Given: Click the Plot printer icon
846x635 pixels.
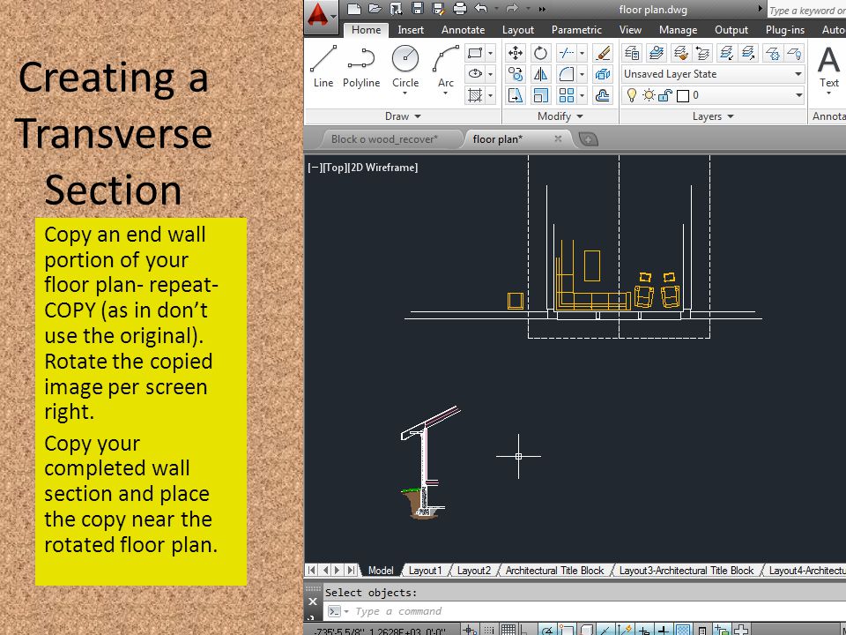Looking at the screenshot, I should tap(460, 8).
